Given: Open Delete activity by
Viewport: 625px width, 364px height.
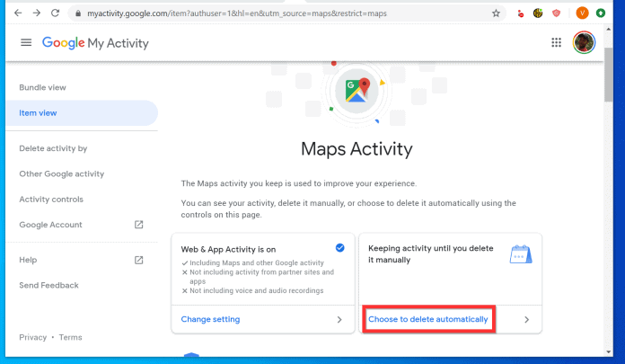Looking at the screenshot, I should (53, 148).
